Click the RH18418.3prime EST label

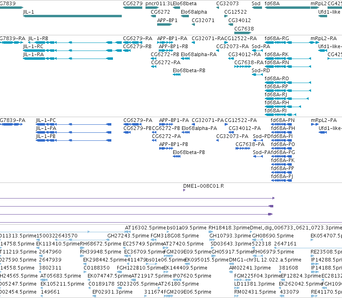tap(229, 228)
